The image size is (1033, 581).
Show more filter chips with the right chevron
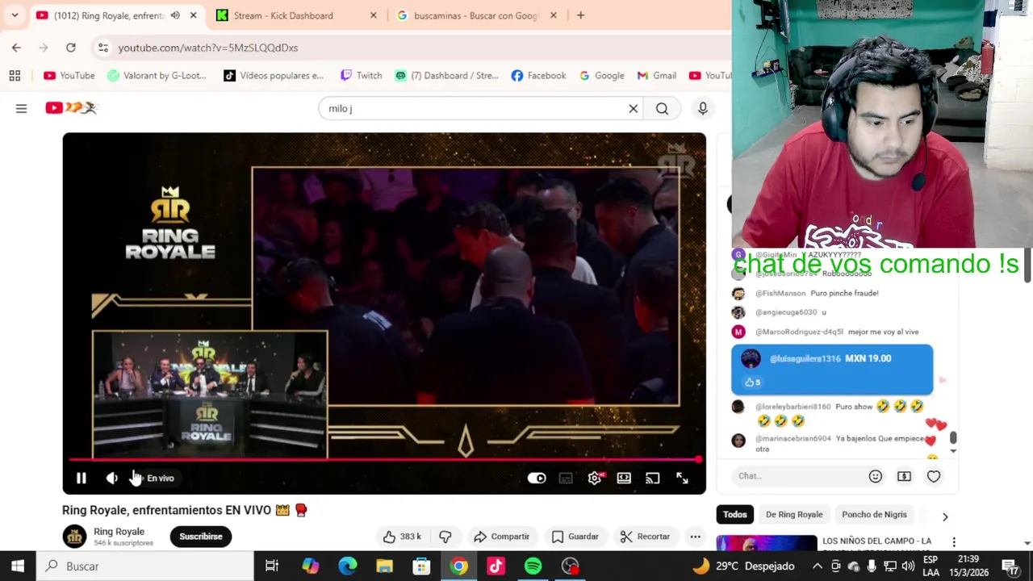pyautogui.click(x=945, y=516)
